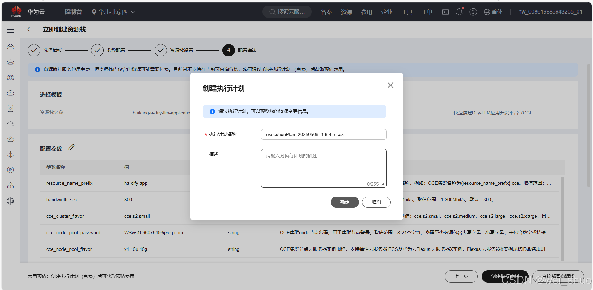The image size is (593, 290).
Task: Open the help question mark icon
Action: pyautogui.click(x=473, y=12)
